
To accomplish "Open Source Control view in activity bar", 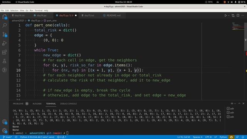I will 4,34.
